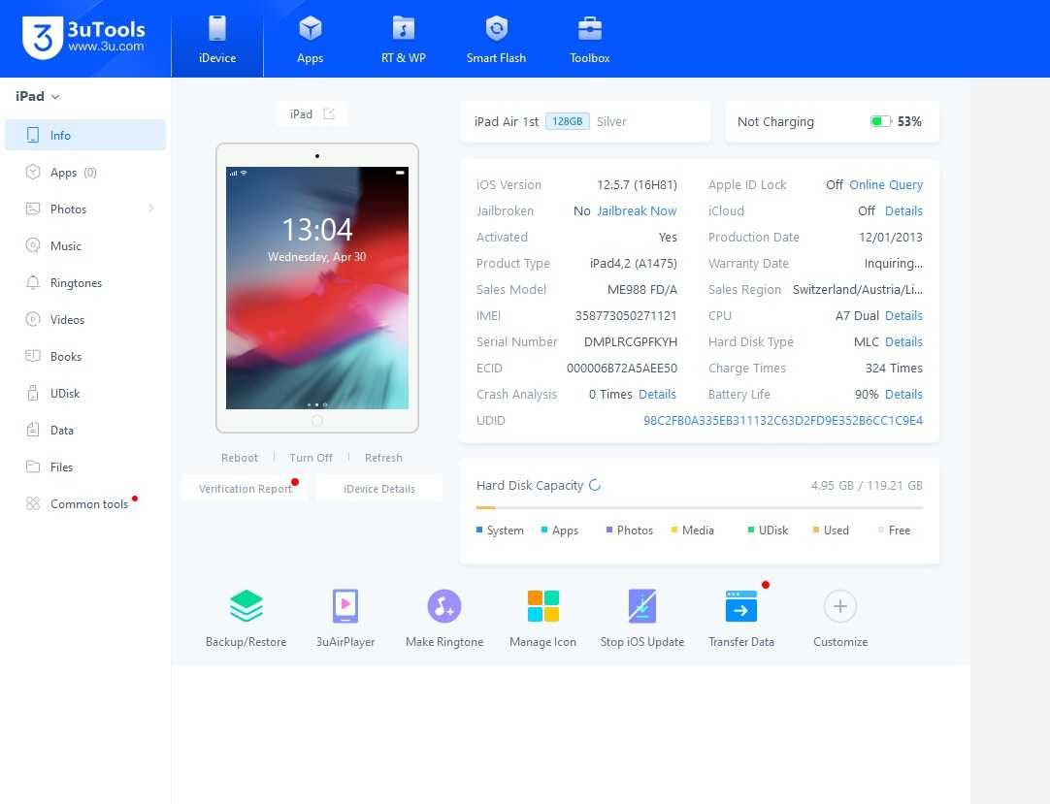
Task: Click the Common tools icon
Action: [33, 503]
